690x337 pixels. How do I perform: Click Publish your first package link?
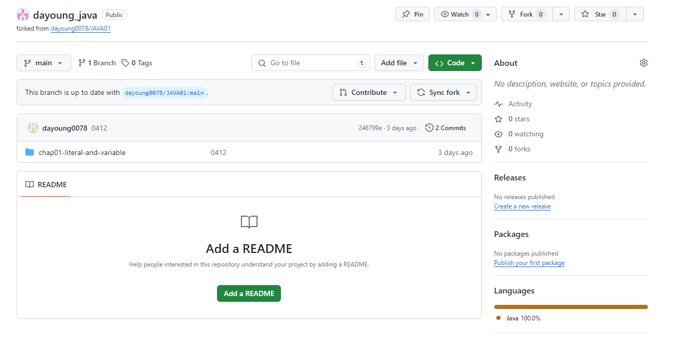click(x=529, y=263)
